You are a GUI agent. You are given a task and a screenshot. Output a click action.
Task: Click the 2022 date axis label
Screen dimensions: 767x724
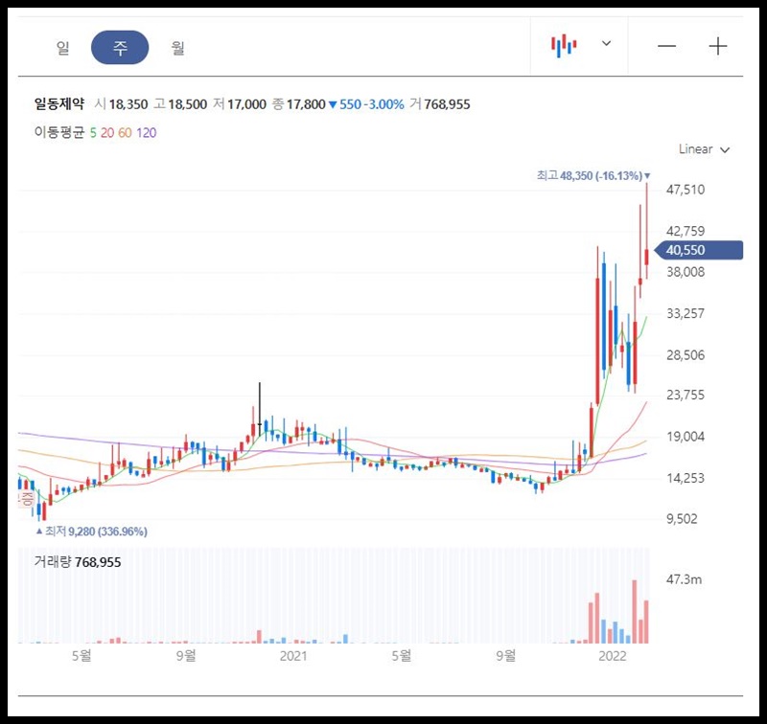click(613, 656)
